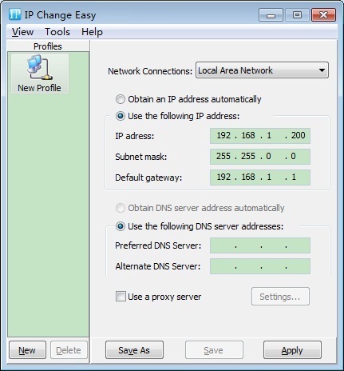Enable the Use a proxy server checkbox
This screenshot has height=371, width=344.
point(121,297)
